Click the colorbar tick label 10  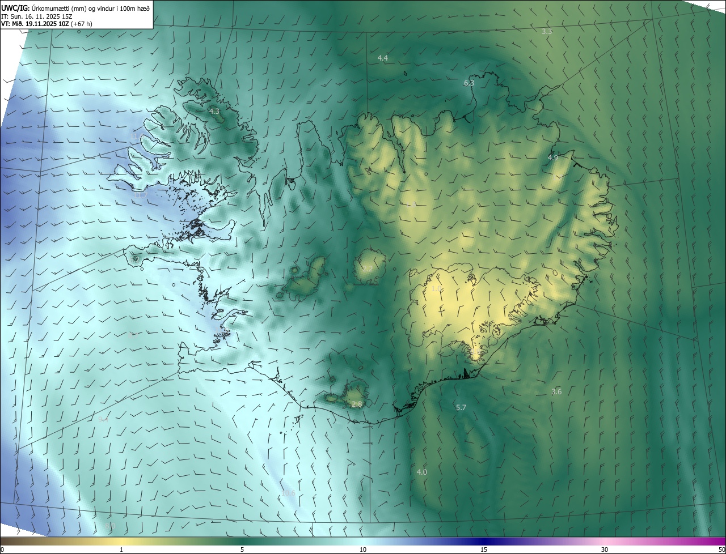pos(363,549)
